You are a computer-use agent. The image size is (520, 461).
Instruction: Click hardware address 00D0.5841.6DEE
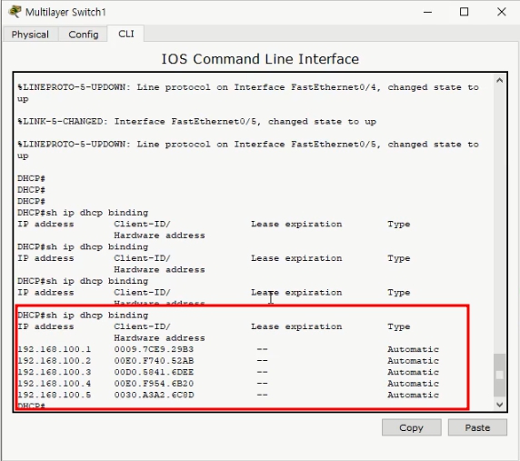tap(154, 372)
